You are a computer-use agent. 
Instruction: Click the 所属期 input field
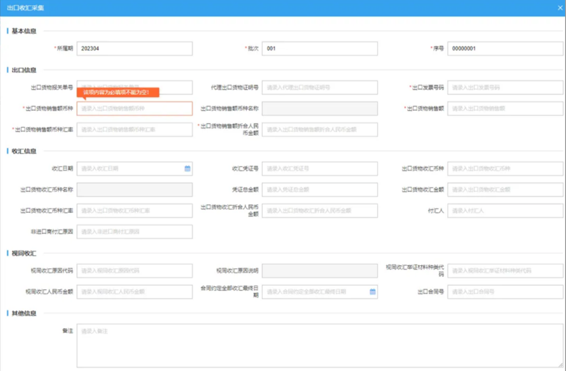point(134,49)
